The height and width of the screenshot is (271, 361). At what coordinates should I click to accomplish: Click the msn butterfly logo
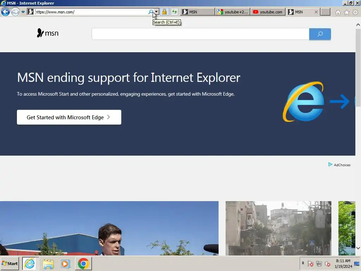[48, 33]
